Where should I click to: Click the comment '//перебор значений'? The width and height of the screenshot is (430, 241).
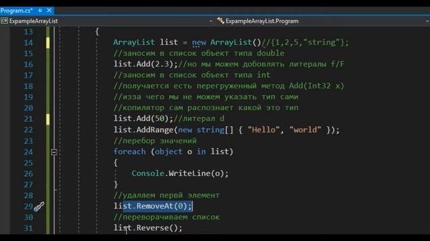coord(155,141)
